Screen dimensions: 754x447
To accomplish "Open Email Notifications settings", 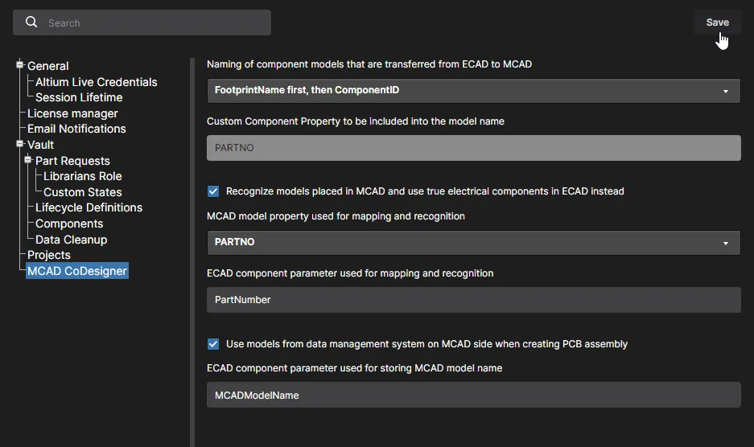I will 76,129.
